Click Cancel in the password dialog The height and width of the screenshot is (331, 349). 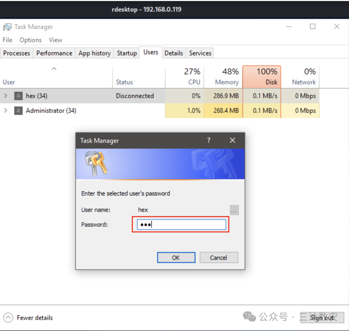click(219, 258)
